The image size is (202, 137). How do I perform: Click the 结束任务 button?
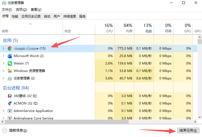pos(188,130)
